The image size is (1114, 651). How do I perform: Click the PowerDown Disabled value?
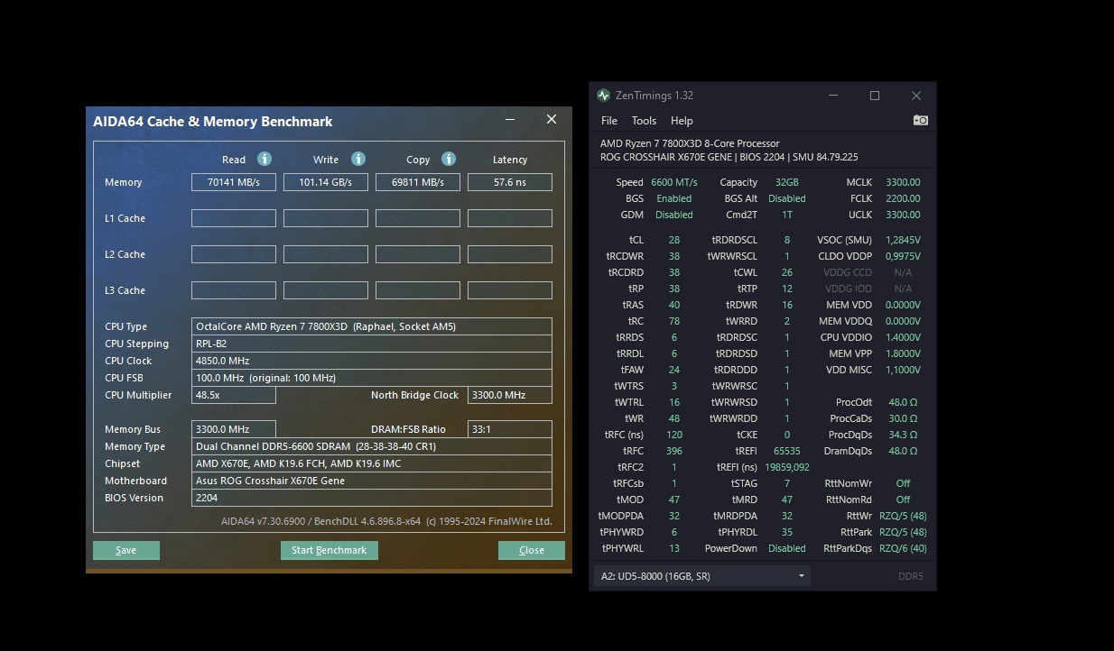787,548
